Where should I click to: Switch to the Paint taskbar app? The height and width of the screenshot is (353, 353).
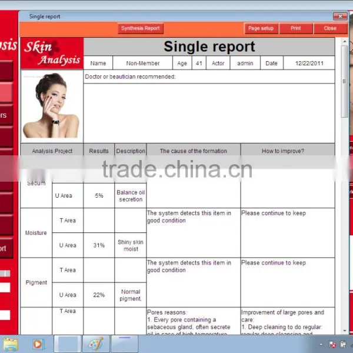[x=96, y=344]
